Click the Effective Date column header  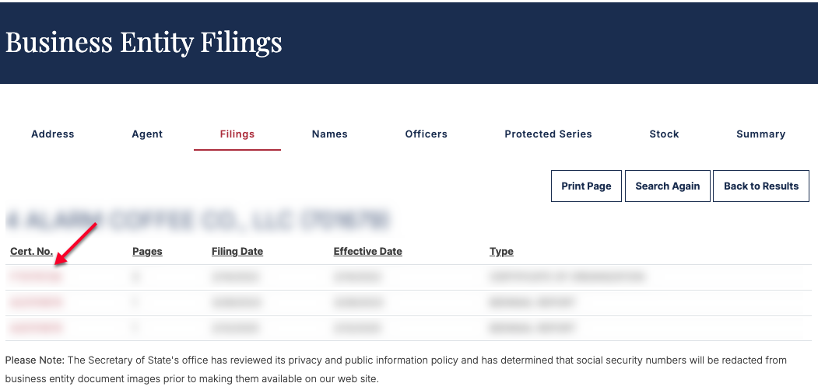368,252
